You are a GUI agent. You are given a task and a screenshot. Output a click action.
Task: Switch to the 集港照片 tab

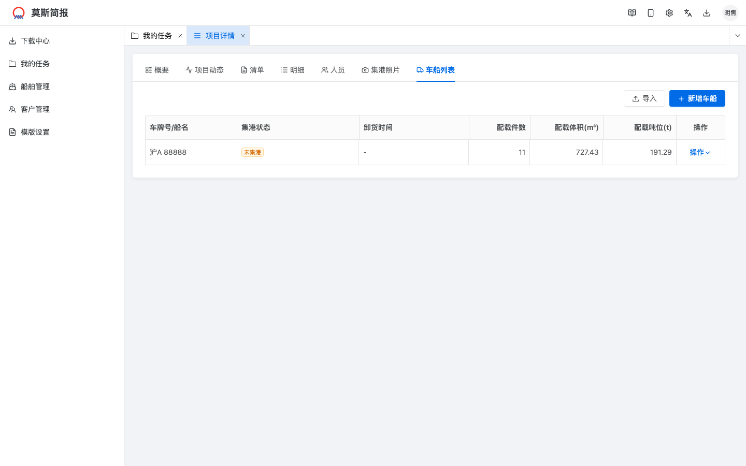[381, 69]
